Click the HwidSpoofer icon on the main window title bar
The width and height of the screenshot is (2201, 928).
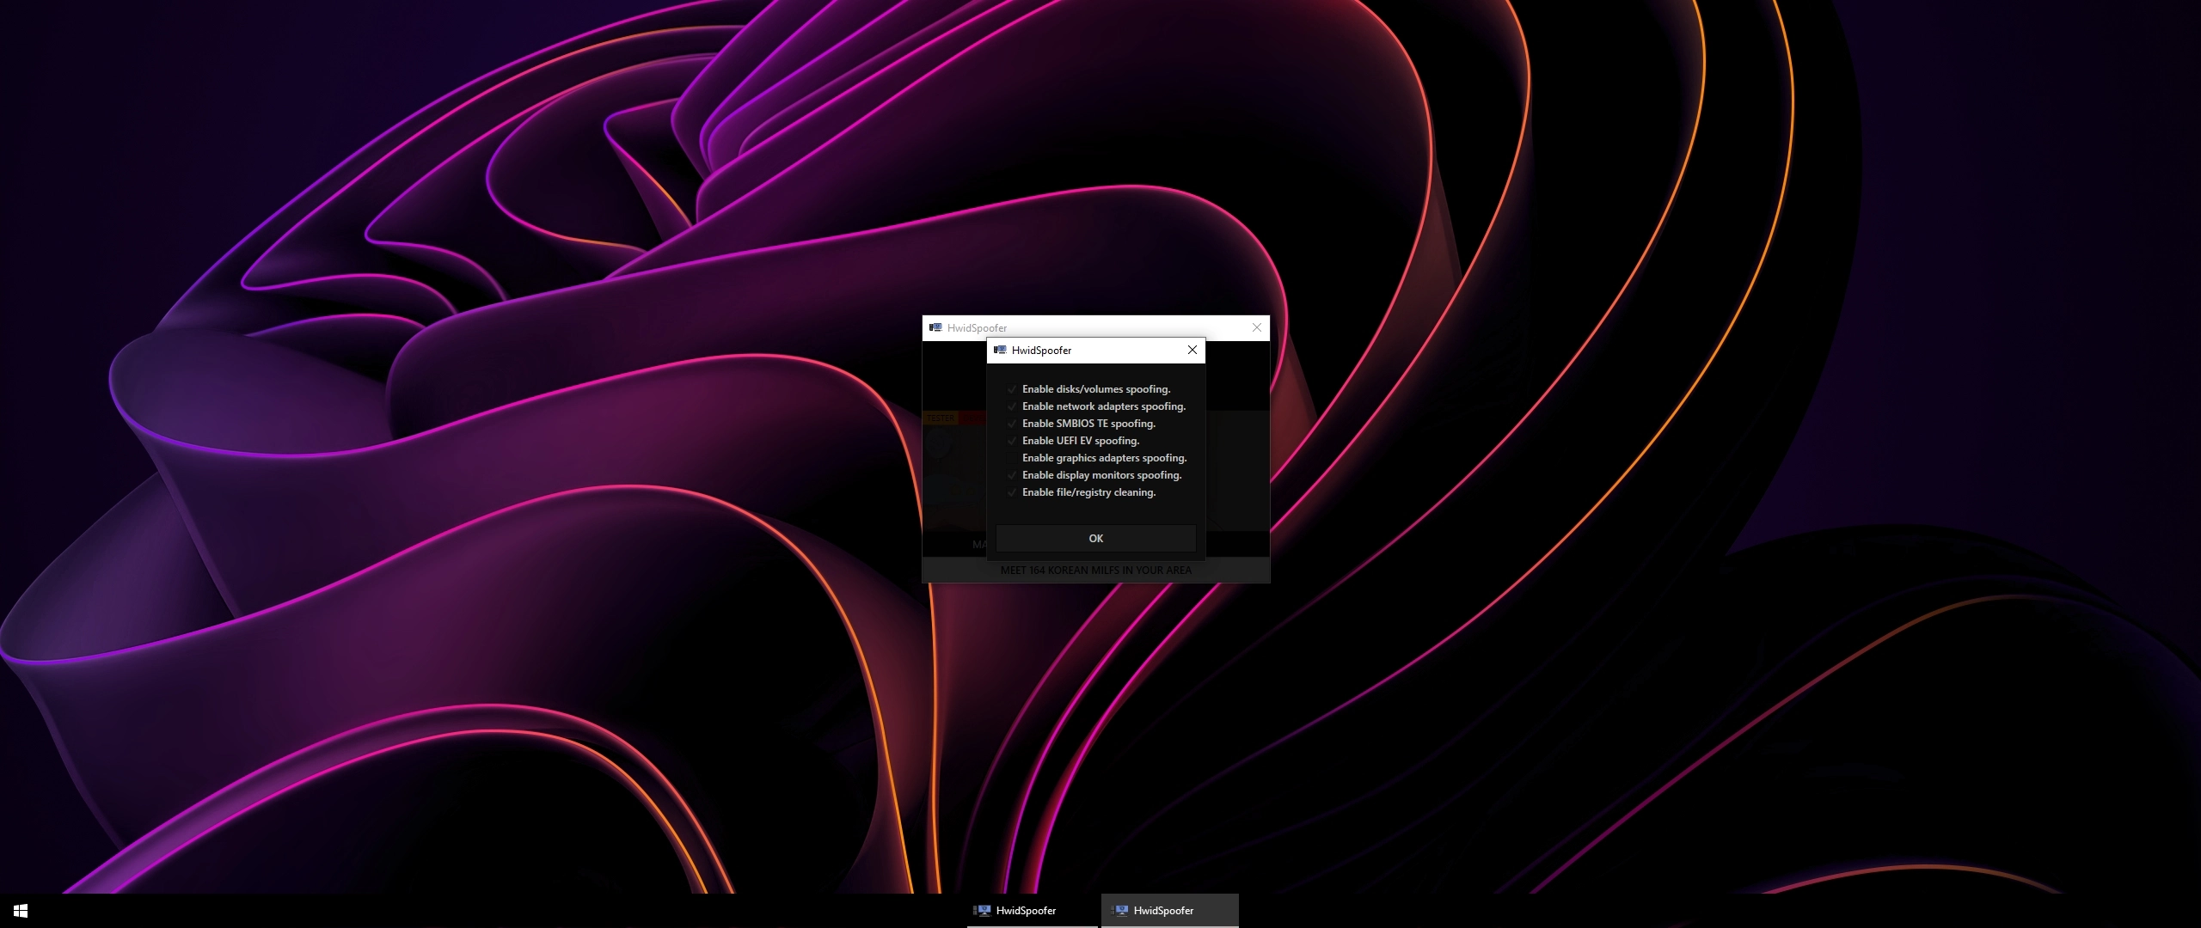point(935,327)
